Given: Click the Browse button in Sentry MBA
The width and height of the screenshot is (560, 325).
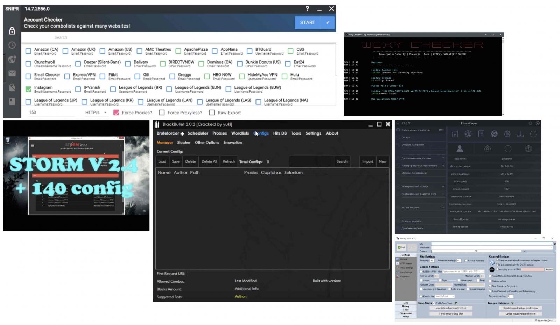Looking at the screenshot, I should click(549, 269).
